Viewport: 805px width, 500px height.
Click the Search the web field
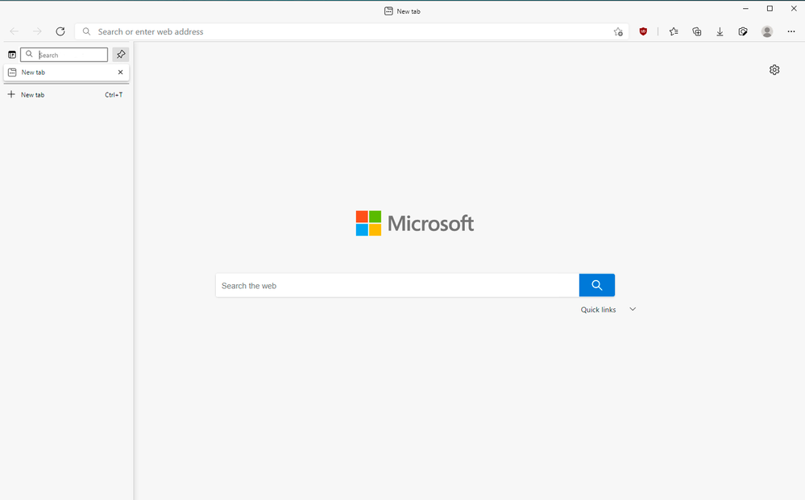pyautogui.click(x=397, y=286)
